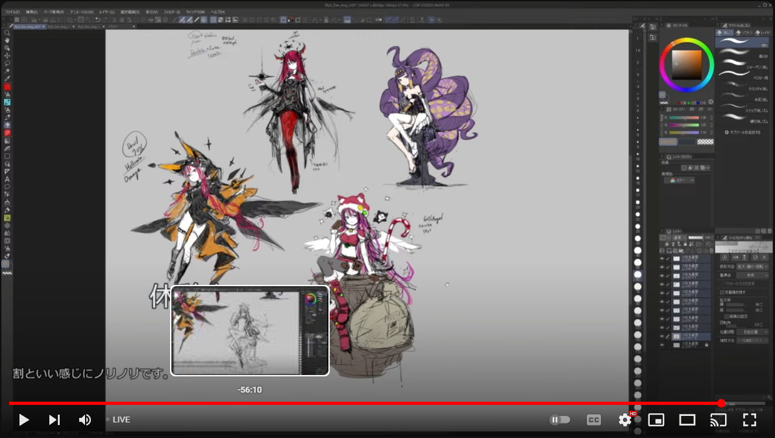The width and height of the screenshot is (775, 438).
Task: Confirm the transform with the checkmark icon
Action: pos(755,257)
